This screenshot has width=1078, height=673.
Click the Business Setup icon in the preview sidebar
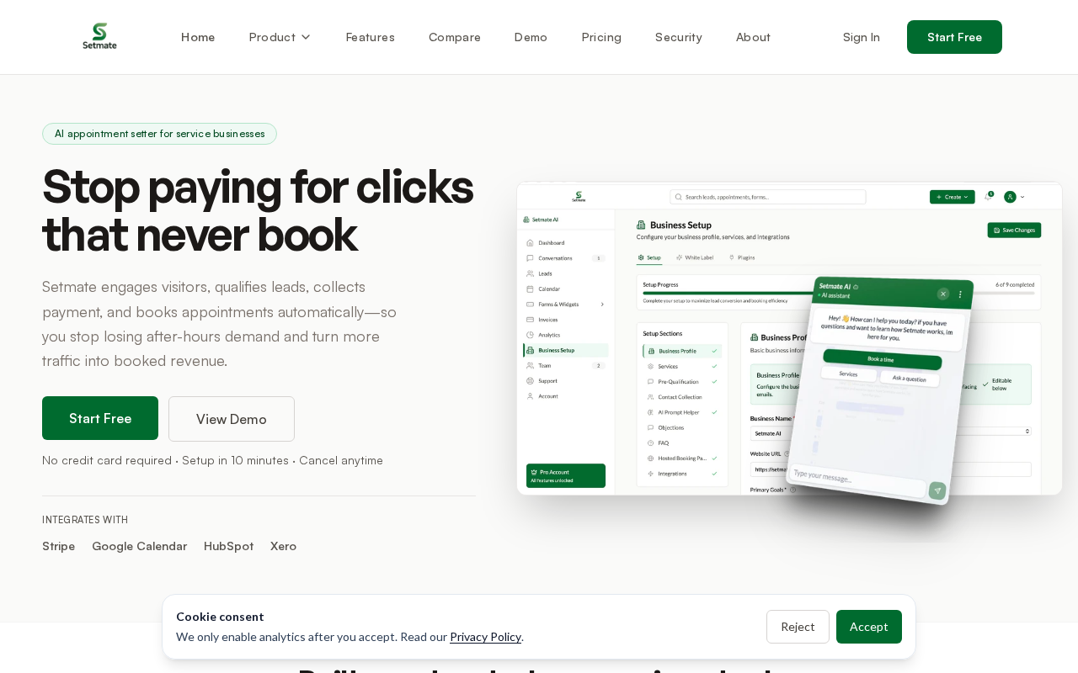pyautogui.click(x=530, y=350)
